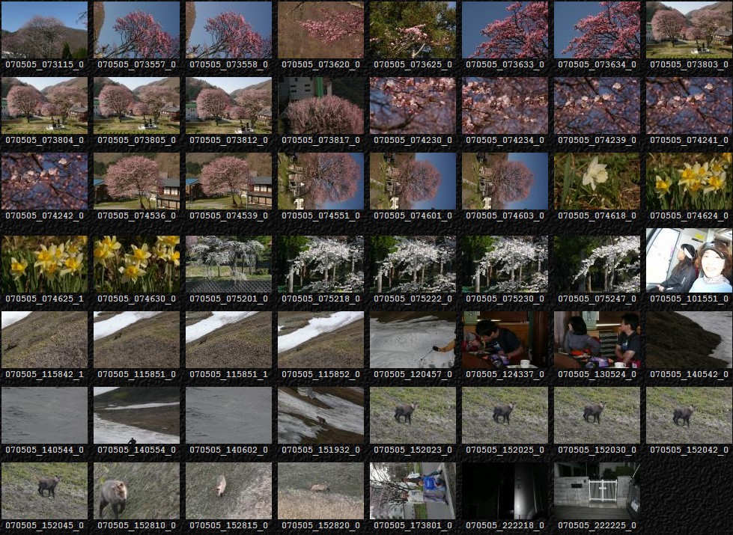Select the caption 070505_073805_0
Screen dimensions: 733x535
coord(136,140)
